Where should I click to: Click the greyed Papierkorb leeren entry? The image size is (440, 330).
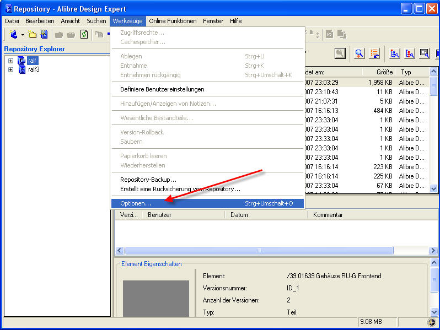pos(208,156)
